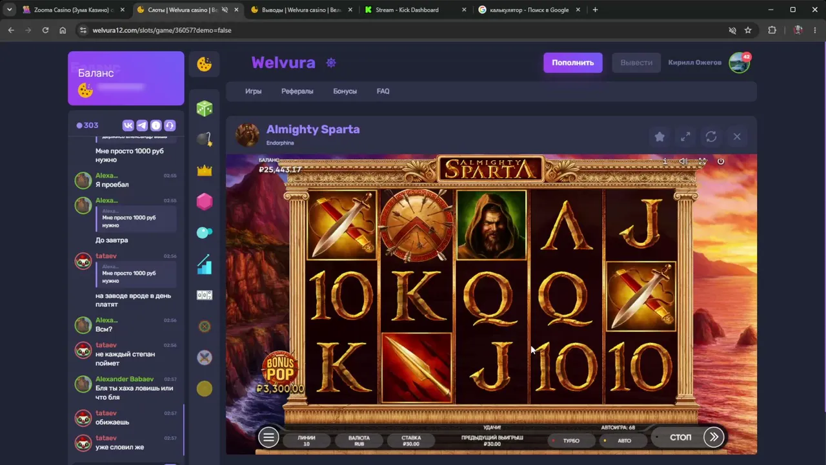Click the double-arrow spin button
The width and height of the screenshot is (826, 465).
click(x=714, y=437)
